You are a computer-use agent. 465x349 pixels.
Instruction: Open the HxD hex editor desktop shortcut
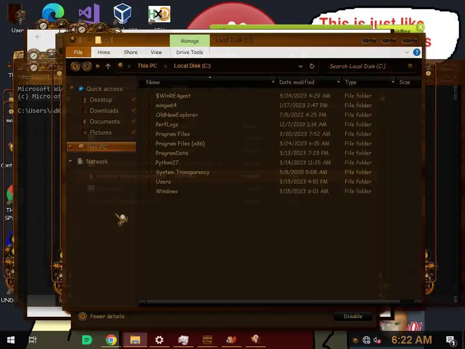point(159,14)
